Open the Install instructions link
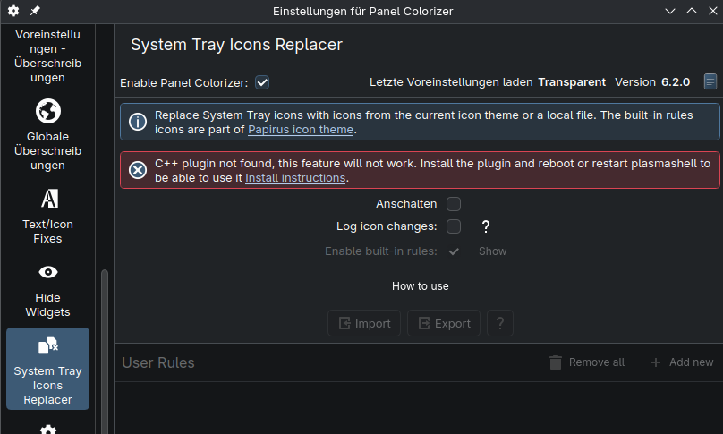Image resolution: width=723 pixels, height=434 pixels. 295,178
